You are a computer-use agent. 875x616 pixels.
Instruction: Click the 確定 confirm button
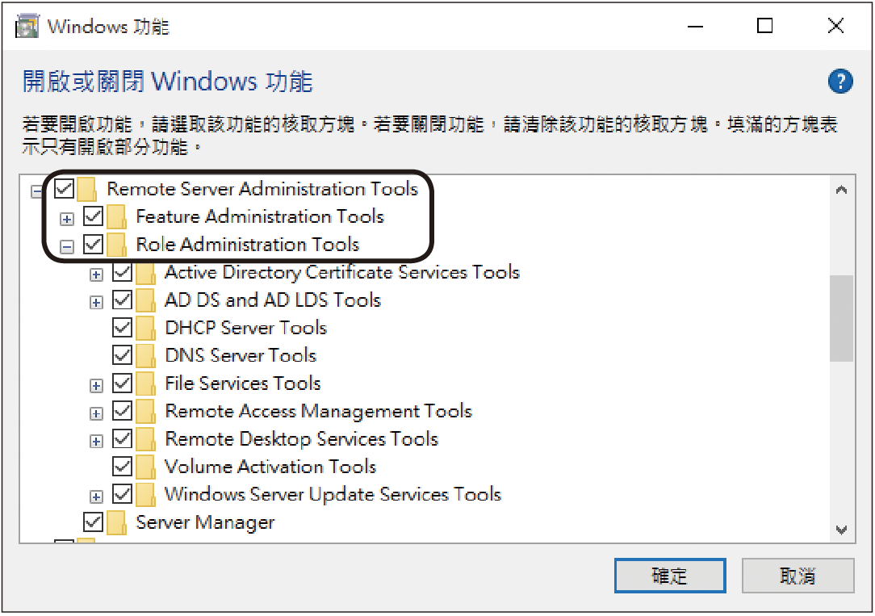coord(670,576)
